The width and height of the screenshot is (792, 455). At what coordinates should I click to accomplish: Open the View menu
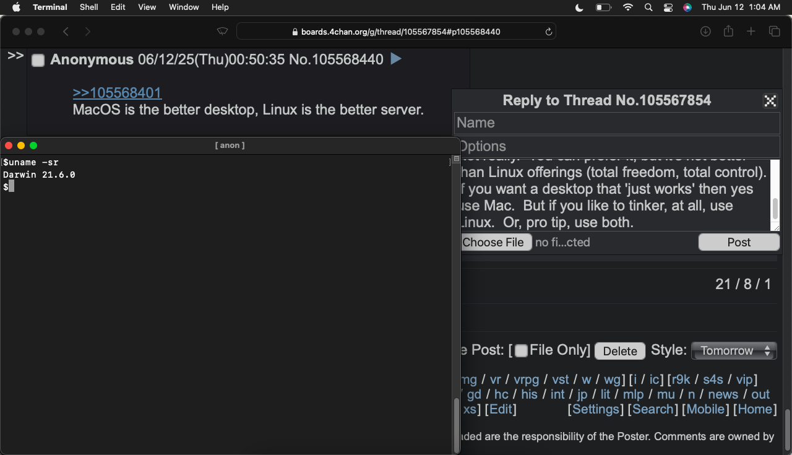click(147, 7)
